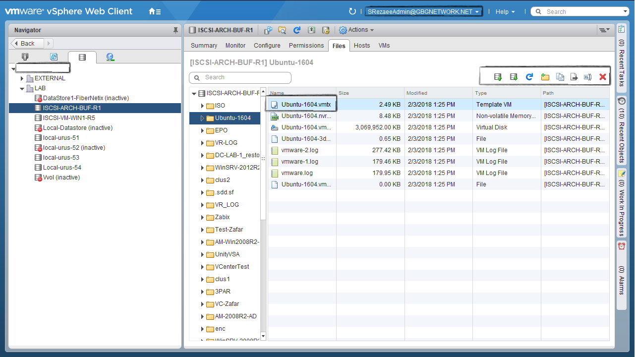
Task: Open VMs and Templates navigator view
Action: pyautogui.click(x=54, y=57)
